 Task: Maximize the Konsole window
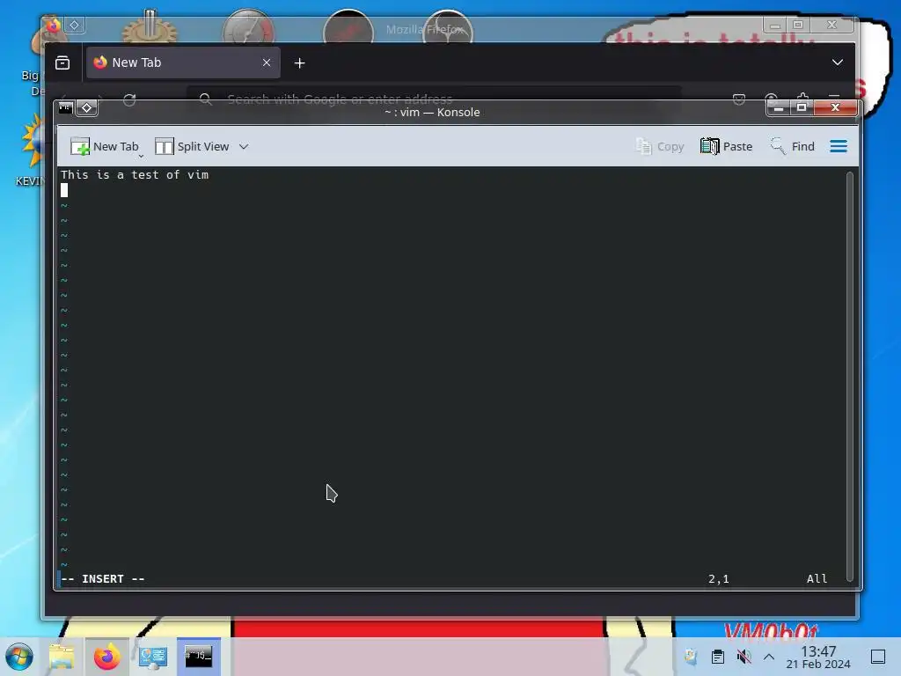802,107
